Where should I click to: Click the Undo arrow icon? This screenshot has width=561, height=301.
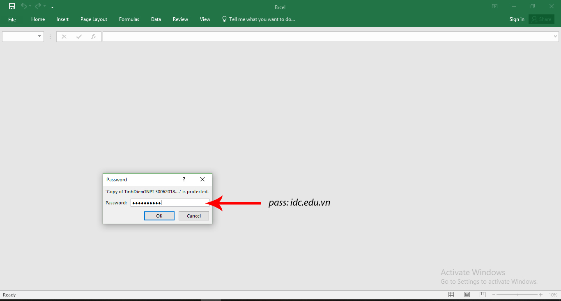coord(24,6)
